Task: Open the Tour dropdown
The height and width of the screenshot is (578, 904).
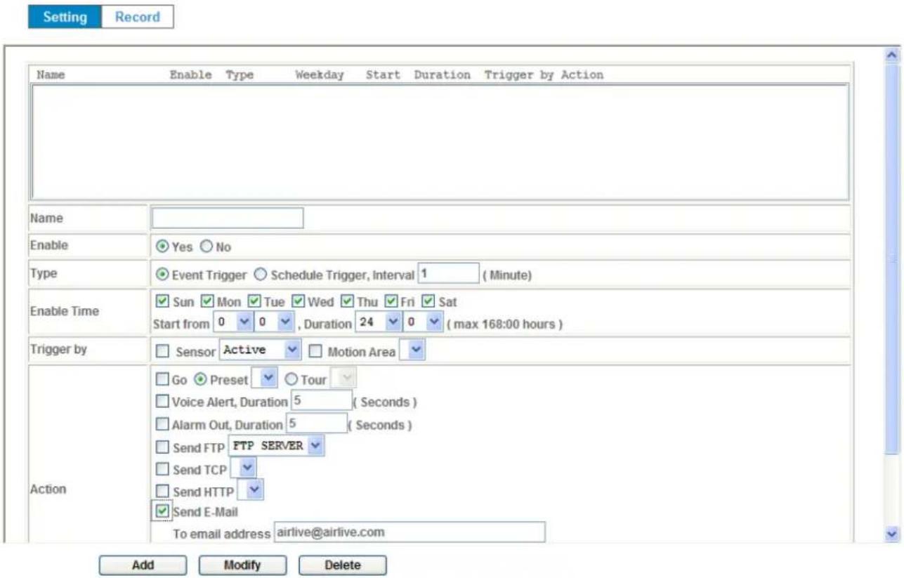Action: 343,379
